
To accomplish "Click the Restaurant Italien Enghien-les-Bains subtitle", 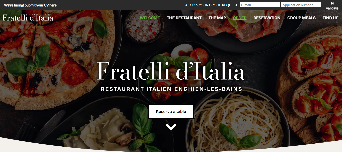I will coord(172,89).
